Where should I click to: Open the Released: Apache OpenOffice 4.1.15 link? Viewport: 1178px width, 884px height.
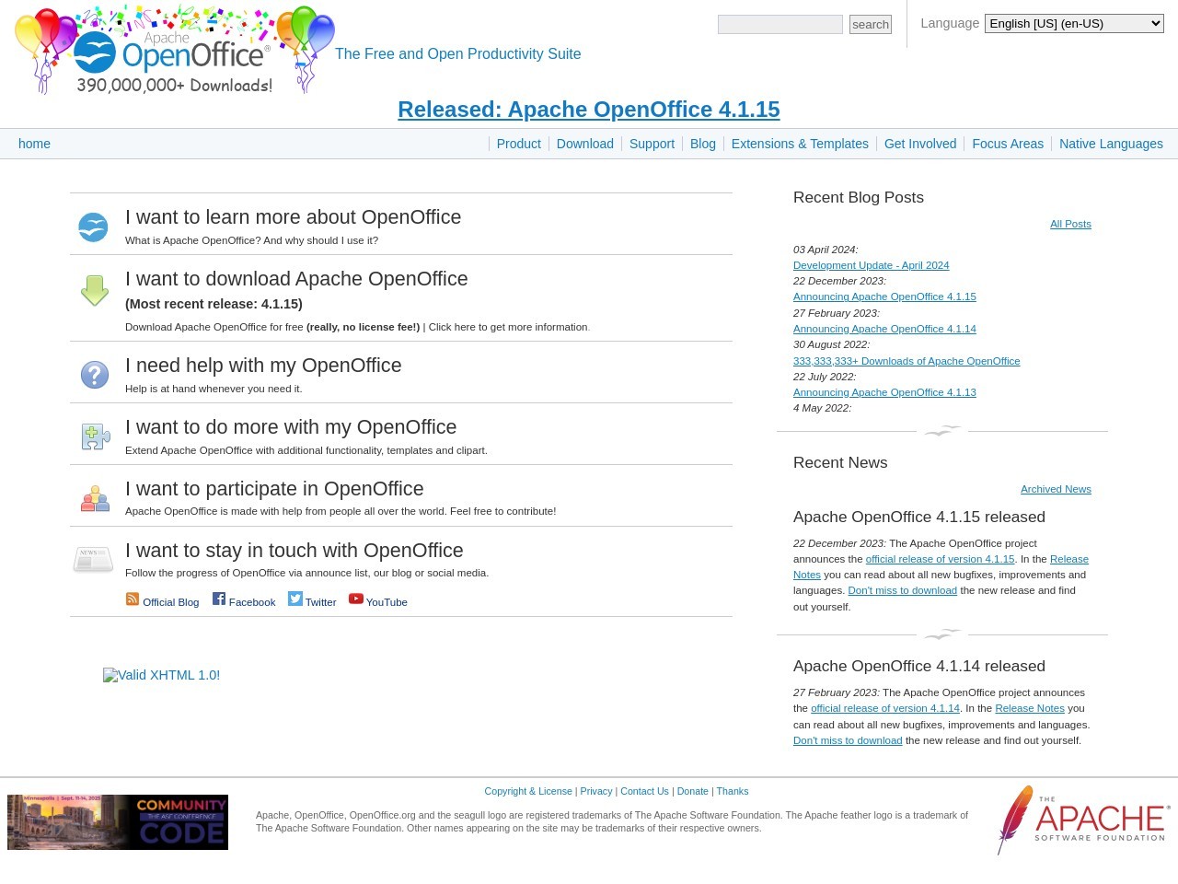click(x=588, y=110)
